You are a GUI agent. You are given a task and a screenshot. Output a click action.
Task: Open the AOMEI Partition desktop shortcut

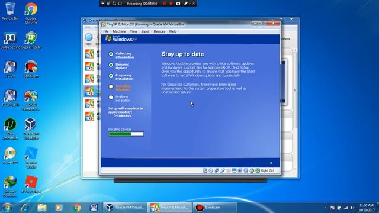pos(31,100)
